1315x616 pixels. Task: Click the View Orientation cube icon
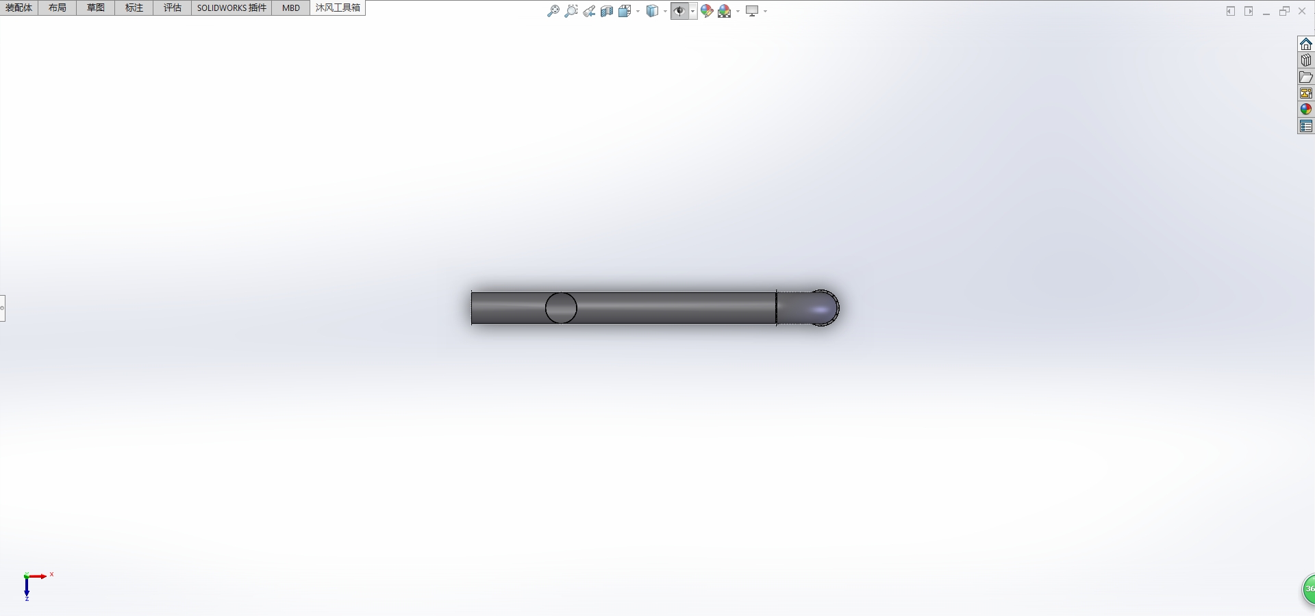coord(625,11)
